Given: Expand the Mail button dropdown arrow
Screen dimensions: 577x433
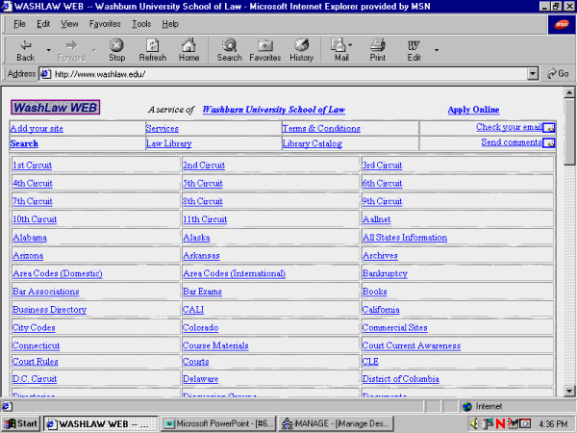Looking at the screenshot, I should 351,46.
